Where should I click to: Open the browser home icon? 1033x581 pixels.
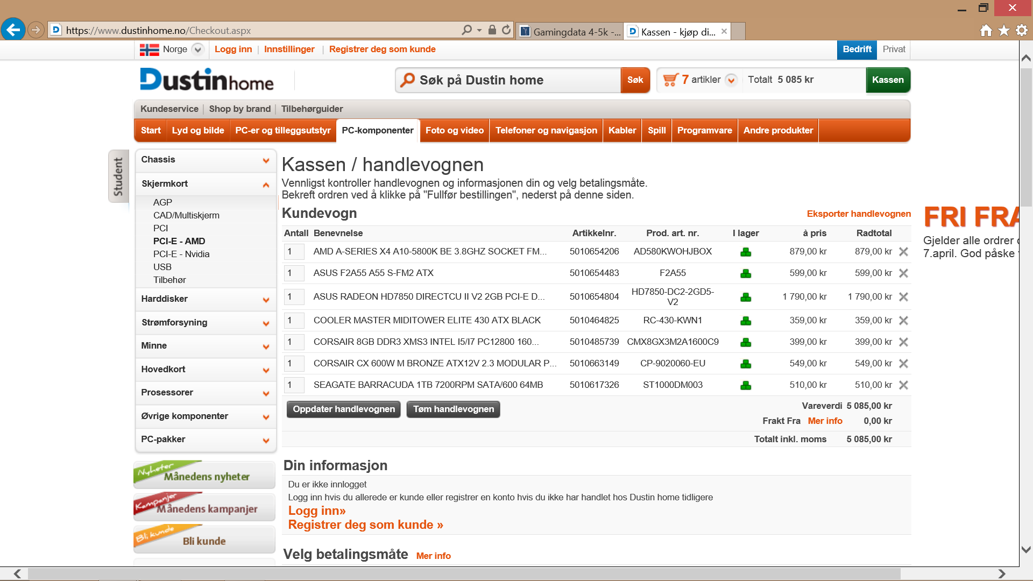point(986,31)
